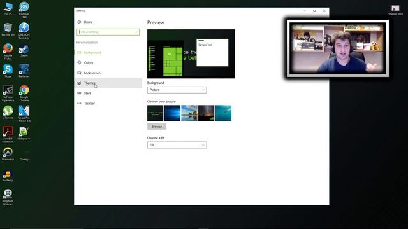Viewport: 408px width, 229px height.
Task: Open Battle.net desktop shortcut
Action: pyautogui.click(x=24, y=71)
